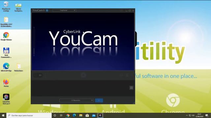Screen dimensions: 211x118
Task: Select the Firefox desktop shortcut
Action: pos(6,83)
